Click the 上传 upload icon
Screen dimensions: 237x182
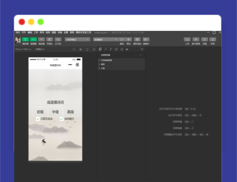(x=187, y=39)
